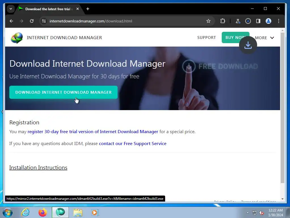Click the address bar URL

[x=91, y=21]
